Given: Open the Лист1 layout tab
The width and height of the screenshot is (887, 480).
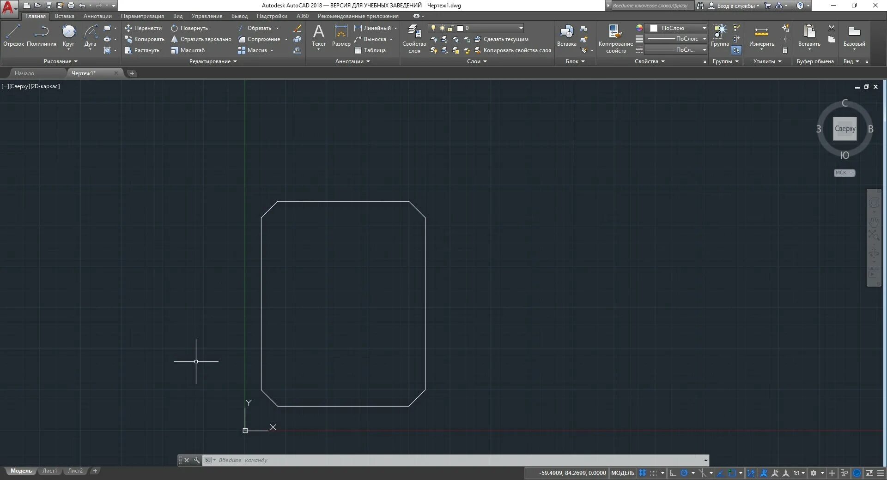Looking at the screenshot, I should 49,471.
